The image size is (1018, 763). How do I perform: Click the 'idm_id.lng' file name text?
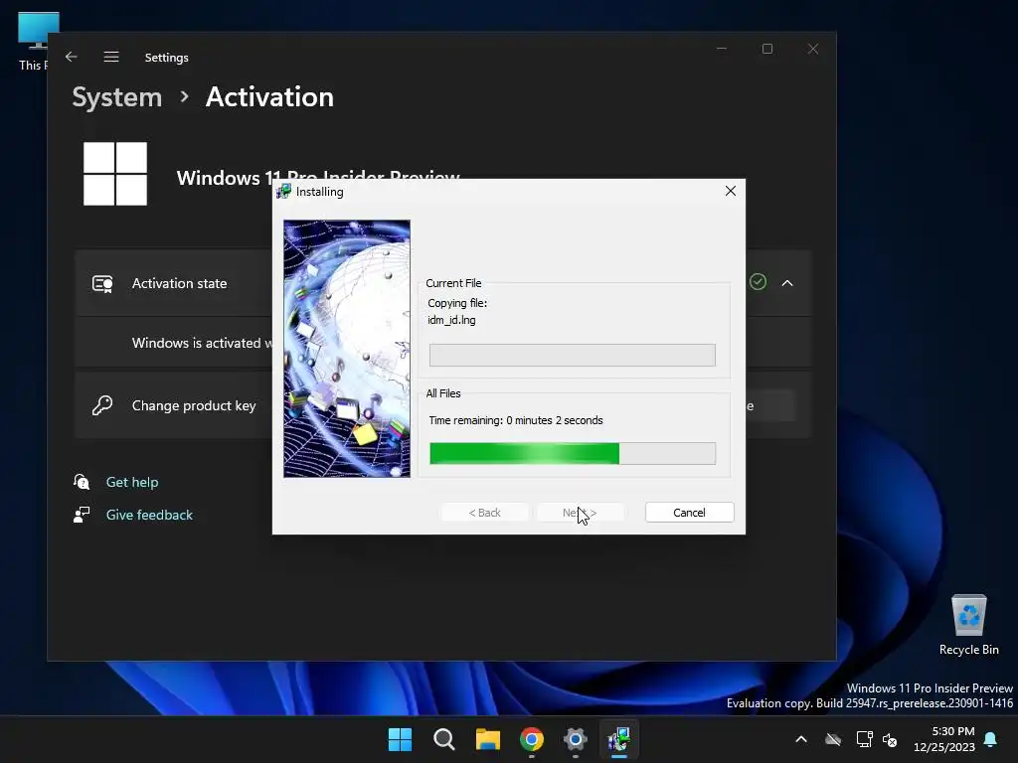pyautogui.click(x=452, y=320)
